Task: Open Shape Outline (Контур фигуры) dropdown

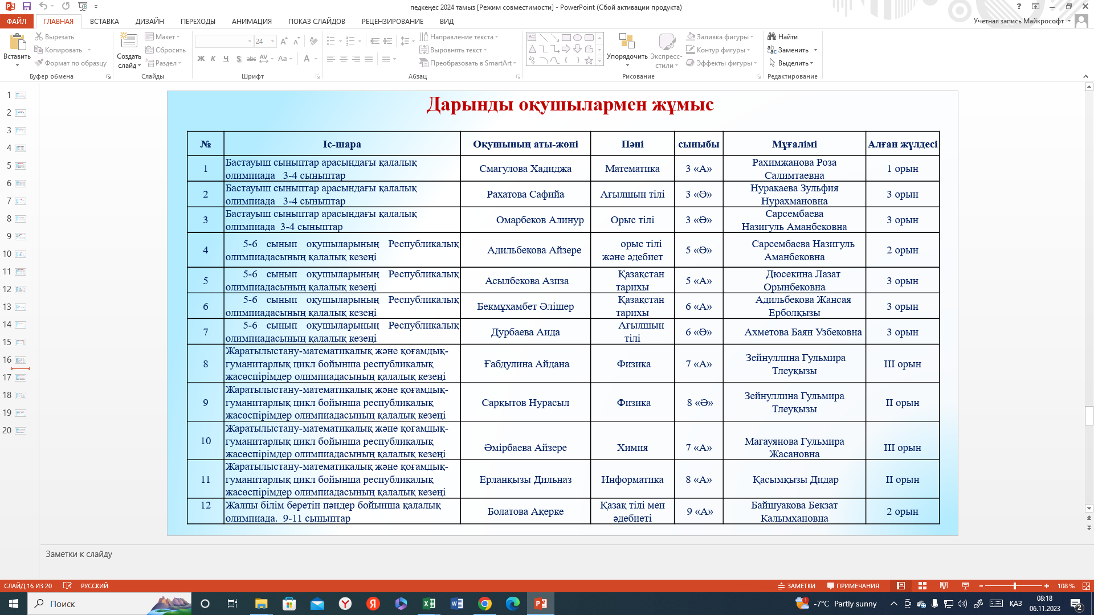Action: [x=719, y=50]
